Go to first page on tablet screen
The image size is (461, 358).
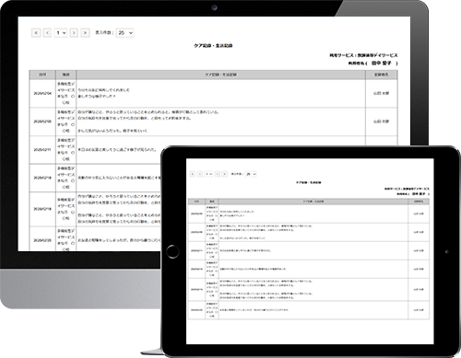click(x=193, y=174)
